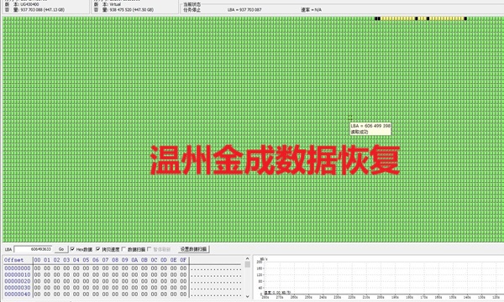The image size is (504, 302).
Task: Click the hex view scroll down arrow
Action: tap(247, 296)
